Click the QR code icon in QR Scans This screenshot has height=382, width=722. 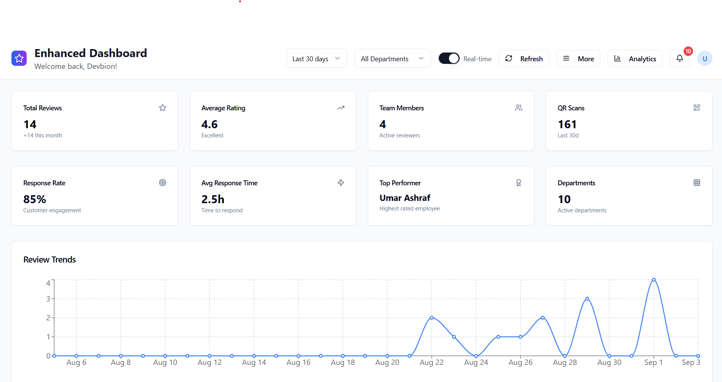coord(697,108)
